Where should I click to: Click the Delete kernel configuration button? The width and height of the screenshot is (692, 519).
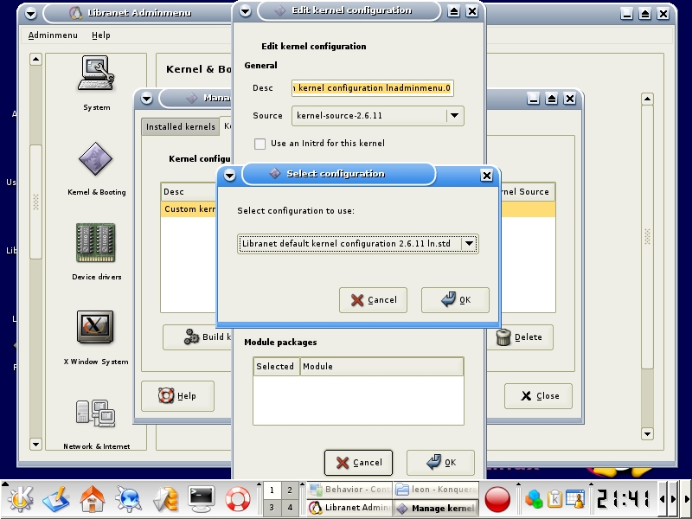(519, 337)
